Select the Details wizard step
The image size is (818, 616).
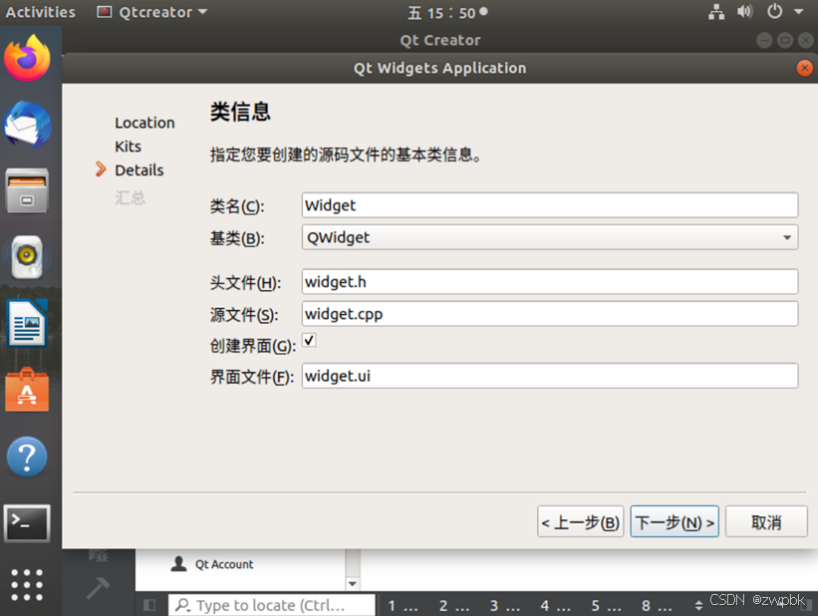pyautogui.click(x=138, y=170)
